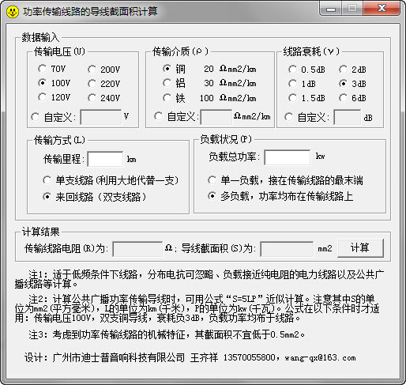Click the smiley face application icon
Viewport: 406px width, 385px height.
pyautogui.click(x=13, y=12)
